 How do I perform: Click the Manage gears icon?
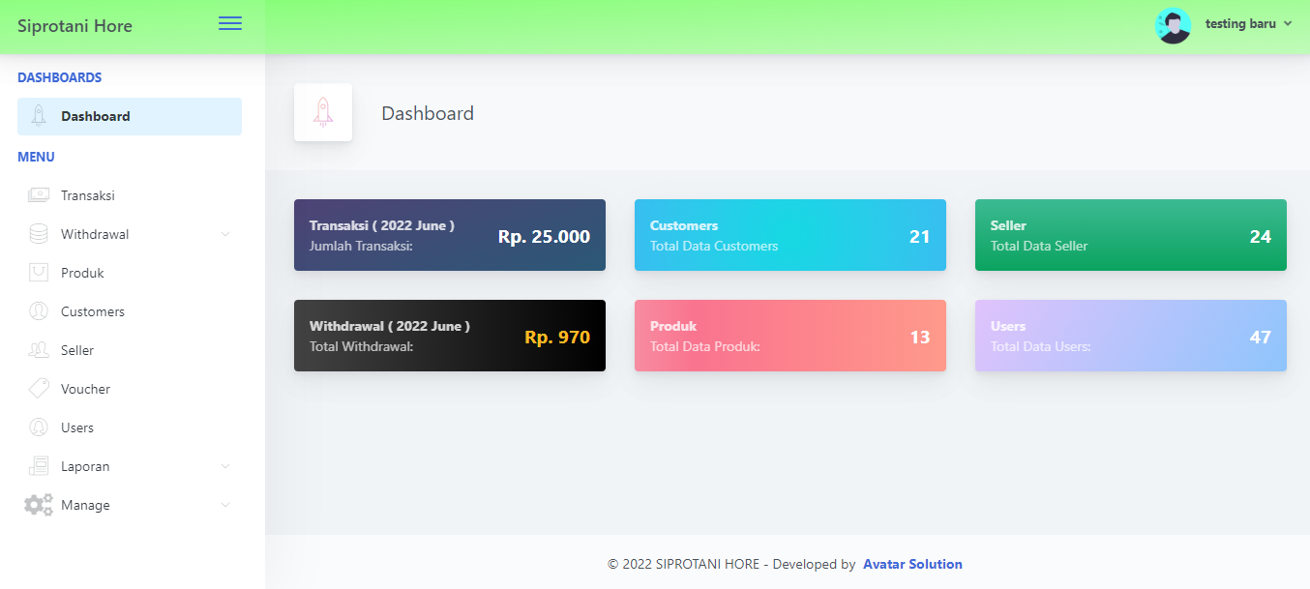(x=39, y=505)
